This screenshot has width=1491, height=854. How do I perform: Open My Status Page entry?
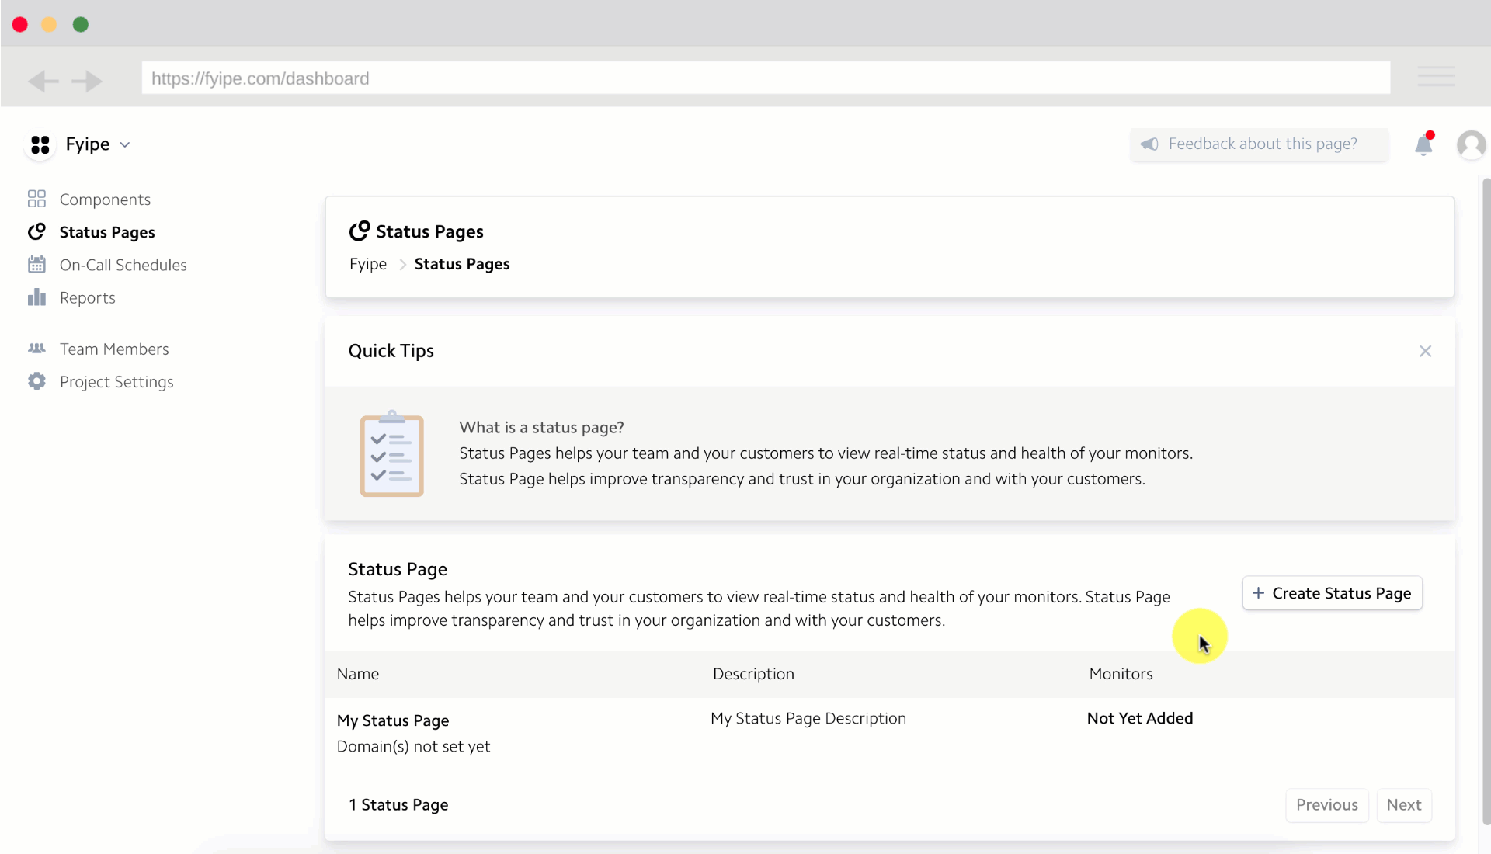[392, 720]
